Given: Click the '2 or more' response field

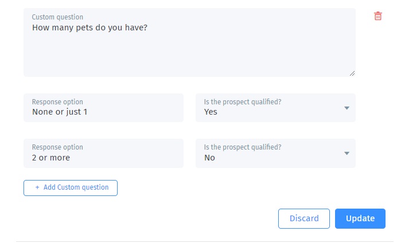Looking at the screenshot, I should [x=103, y=158].
